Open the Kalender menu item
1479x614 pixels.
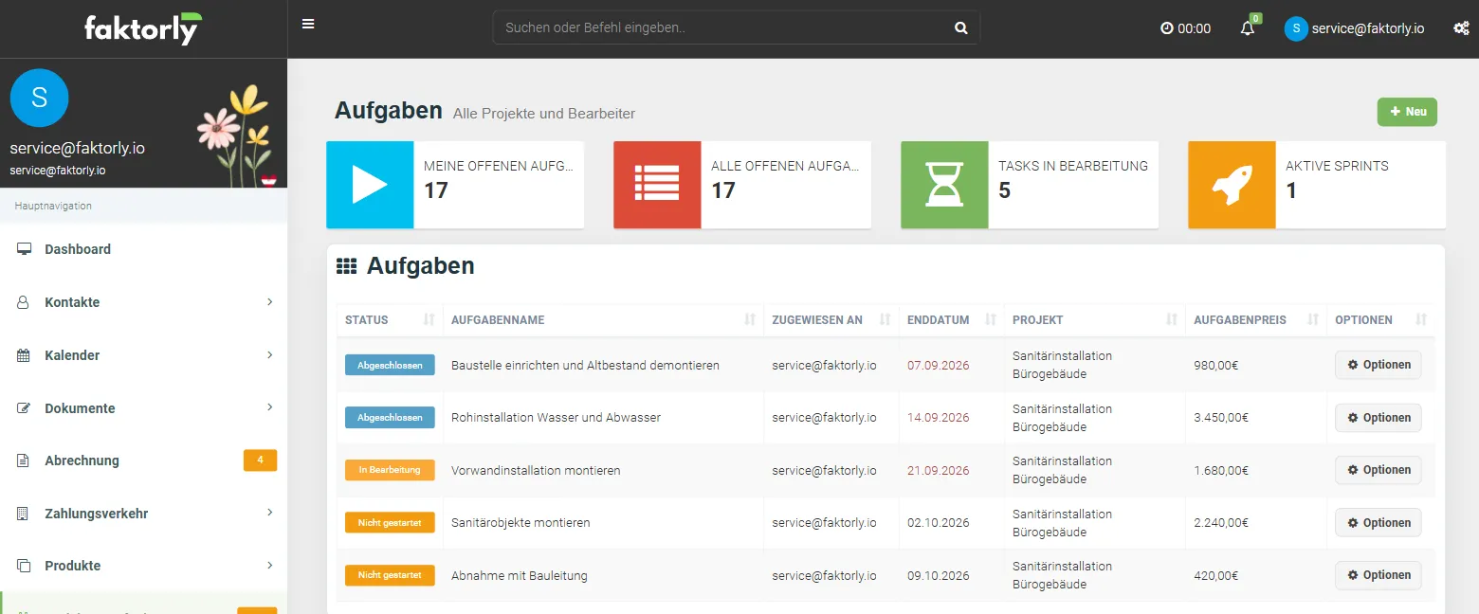[143, 355]
